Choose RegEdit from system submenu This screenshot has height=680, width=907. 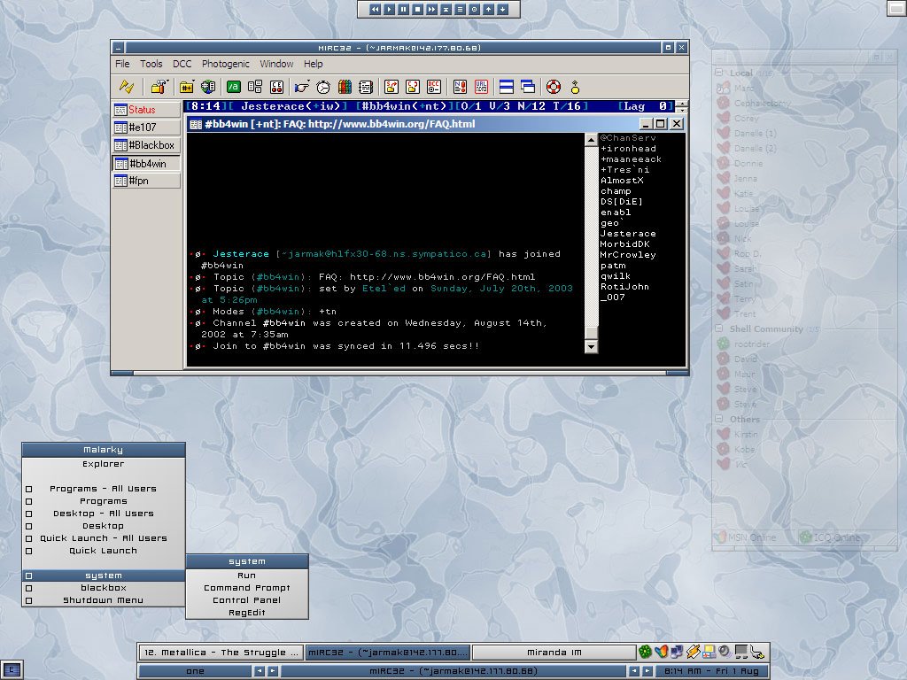pos(247,613)
